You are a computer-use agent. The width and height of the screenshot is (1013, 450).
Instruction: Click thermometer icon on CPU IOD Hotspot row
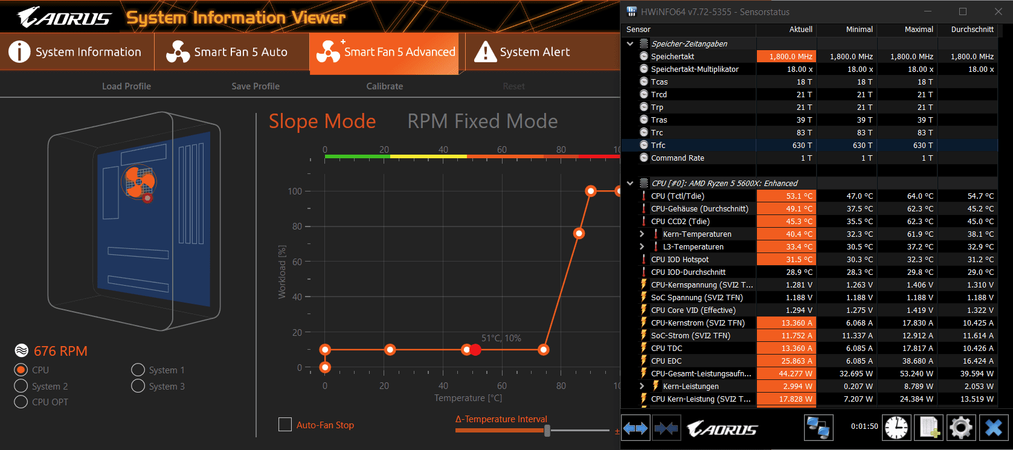click(x=644, y=259)
